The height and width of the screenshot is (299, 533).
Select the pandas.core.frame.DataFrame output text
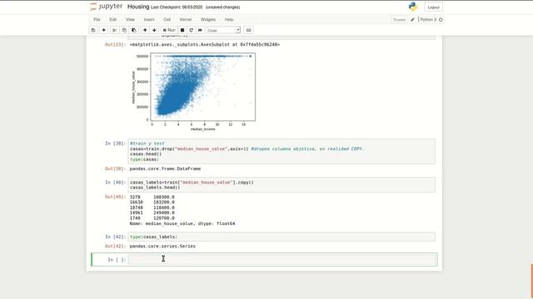pos(165,169)
